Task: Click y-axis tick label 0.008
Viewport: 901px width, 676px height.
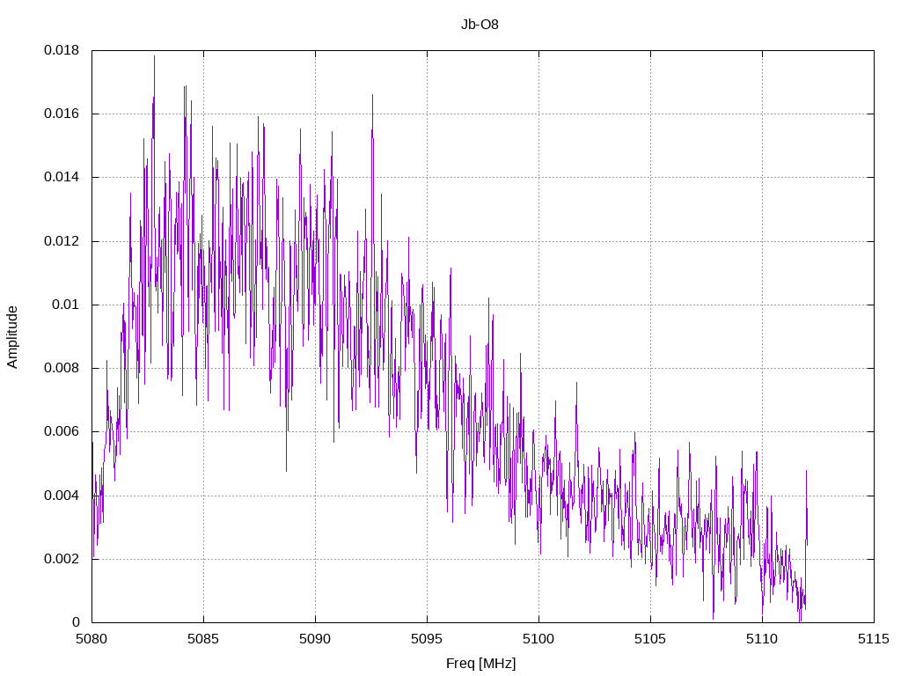Action: pos(62,368)
